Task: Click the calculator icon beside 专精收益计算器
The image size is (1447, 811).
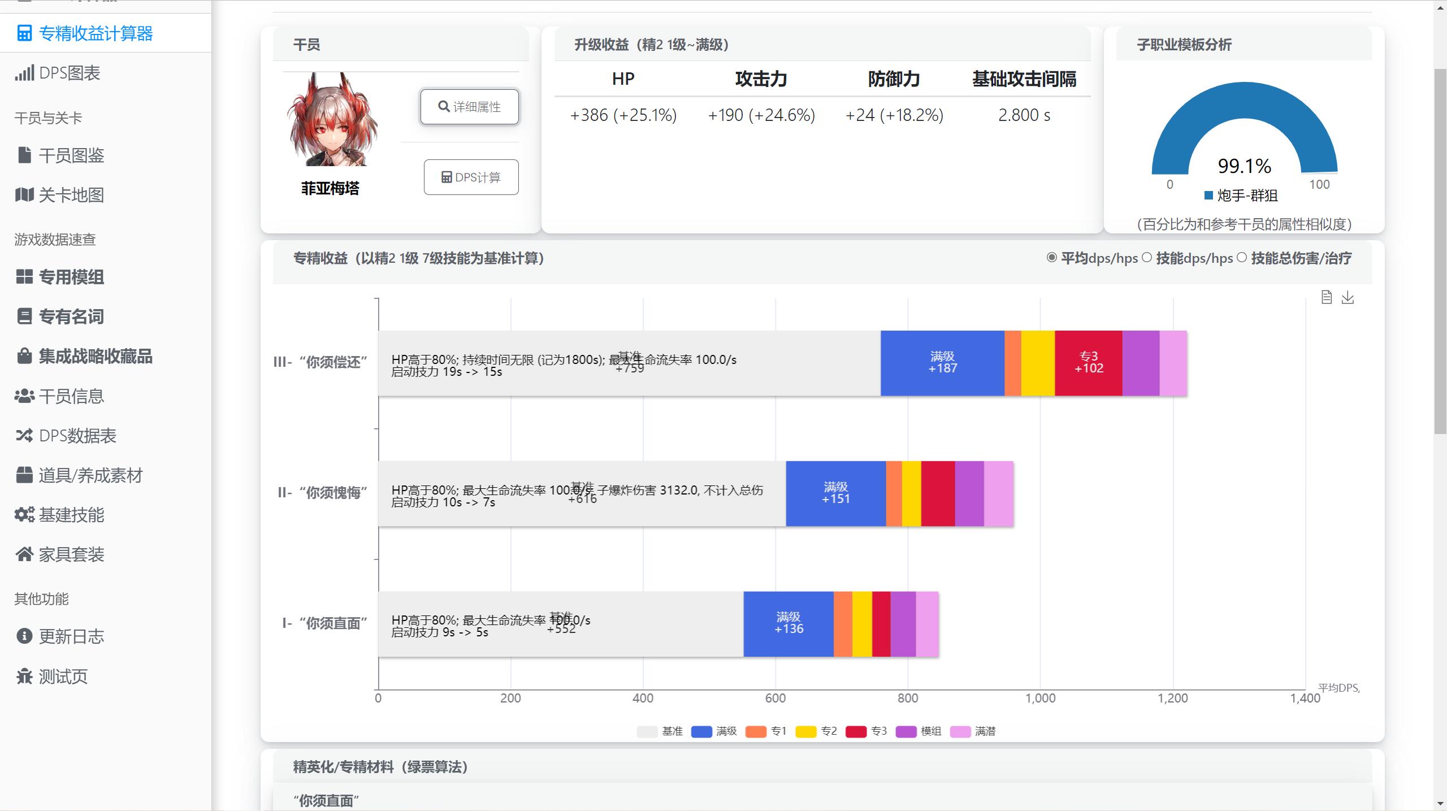Action: tap(24, 33)
